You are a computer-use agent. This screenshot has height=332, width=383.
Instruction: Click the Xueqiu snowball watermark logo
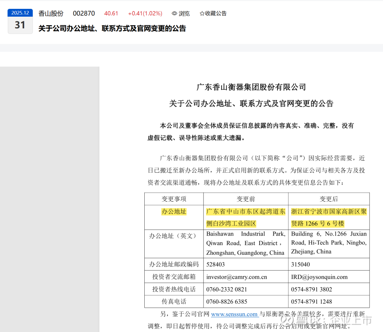(x=287, y=320)
